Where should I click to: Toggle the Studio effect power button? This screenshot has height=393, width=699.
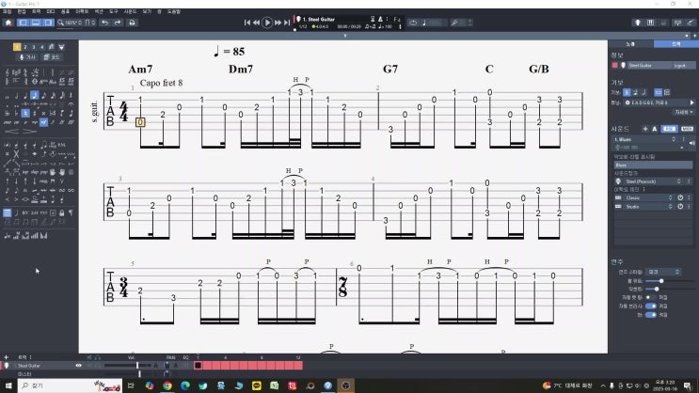(680, 205)
